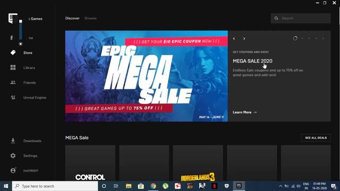
Task: Open the Store via its tag icon
Action: pyautogui.click(x=13, y=53)
